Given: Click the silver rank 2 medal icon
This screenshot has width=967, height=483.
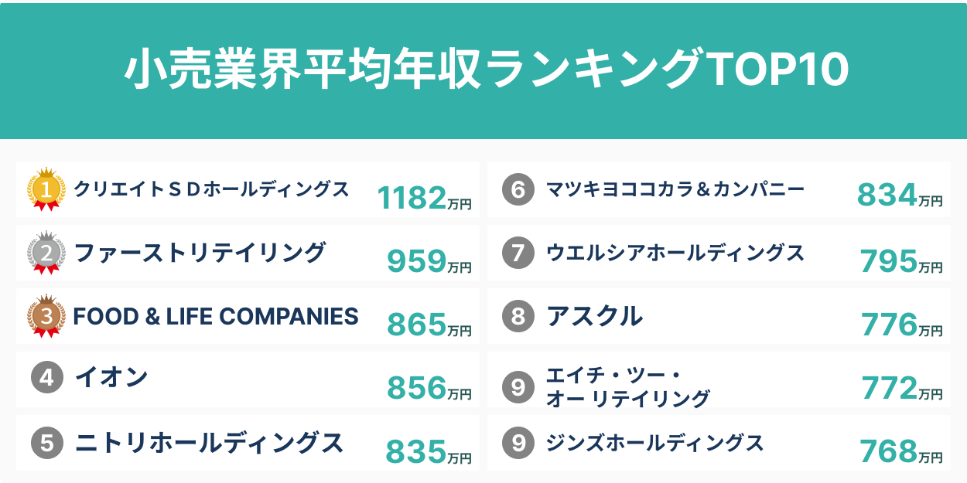Looking at the screenshot, I should (46, 253).
